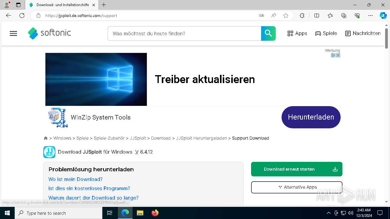390x219 pixels.
Task: Open split screen view
Action: 317,16
